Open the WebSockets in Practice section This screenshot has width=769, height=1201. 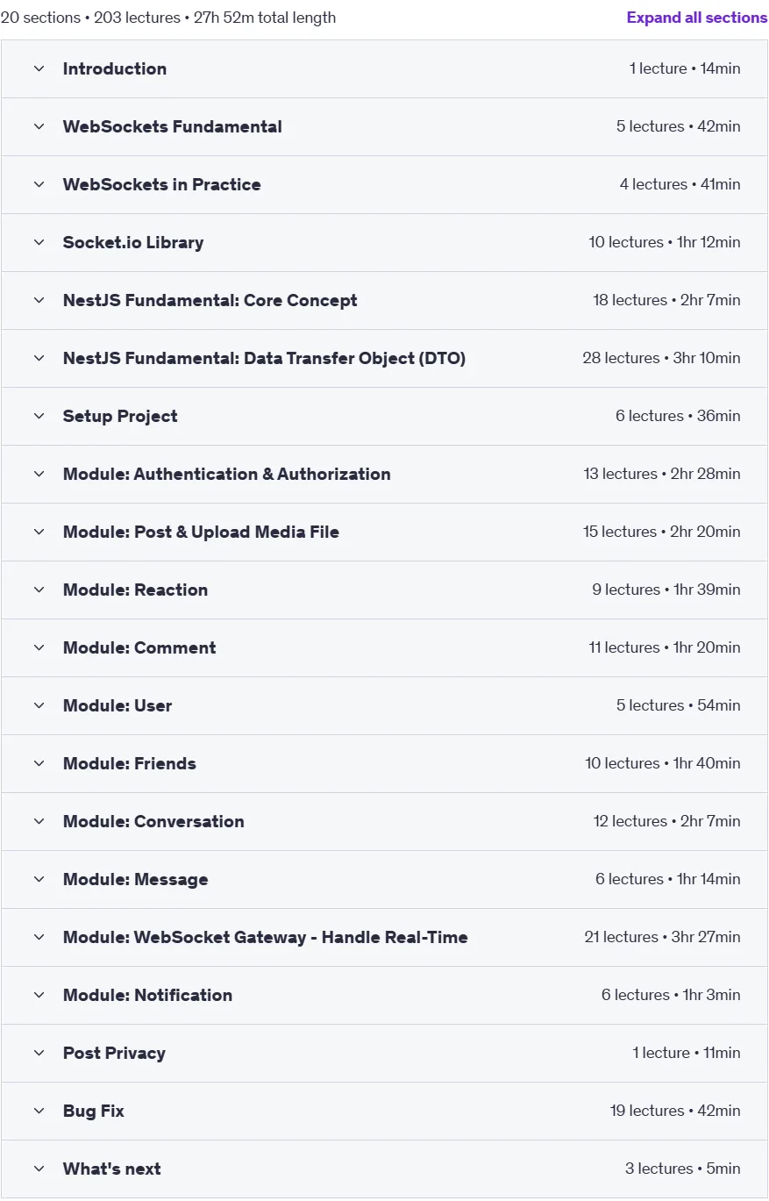(384, 184)
